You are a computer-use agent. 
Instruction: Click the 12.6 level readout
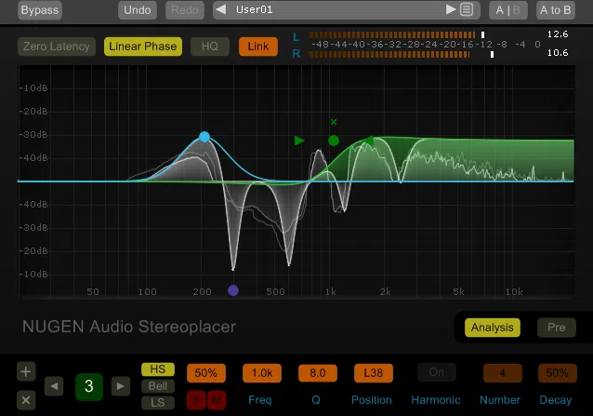click(x=558, y=34)
